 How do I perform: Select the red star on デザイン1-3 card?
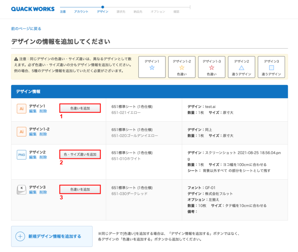pos(212,67)
